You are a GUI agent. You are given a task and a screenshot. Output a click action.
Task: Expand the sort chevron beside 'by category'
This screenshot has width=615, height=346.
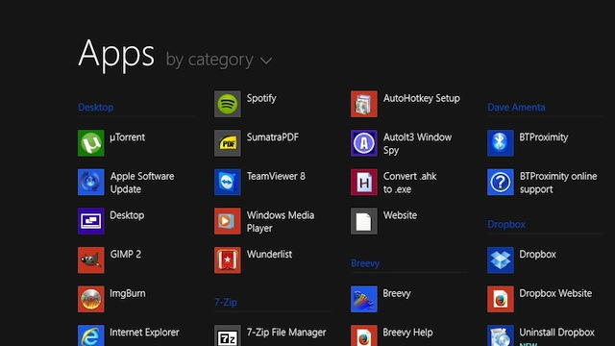tap(266, 61)
